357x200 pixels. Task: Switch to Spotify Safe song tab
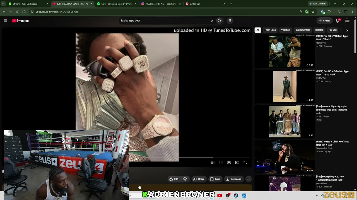click(x=117, y=4)
